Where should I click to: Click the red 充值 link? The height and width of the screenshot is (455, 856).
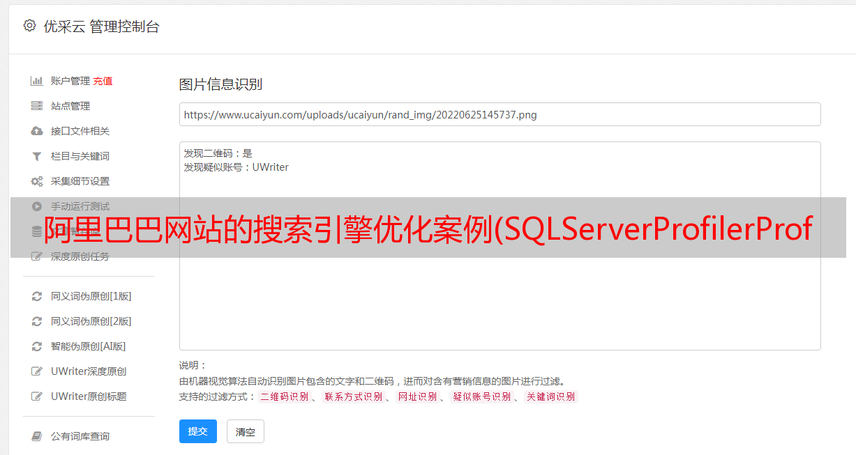click(103, 81)
